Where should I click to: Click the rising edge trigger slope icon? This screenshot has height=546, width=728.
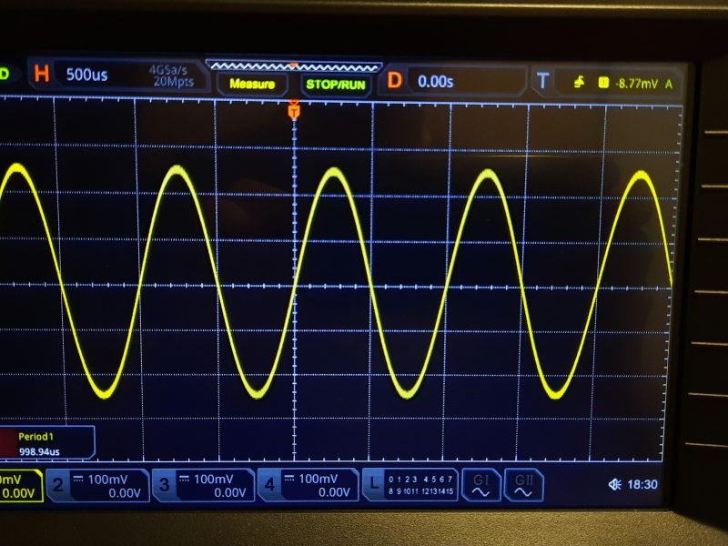(581, 82)
